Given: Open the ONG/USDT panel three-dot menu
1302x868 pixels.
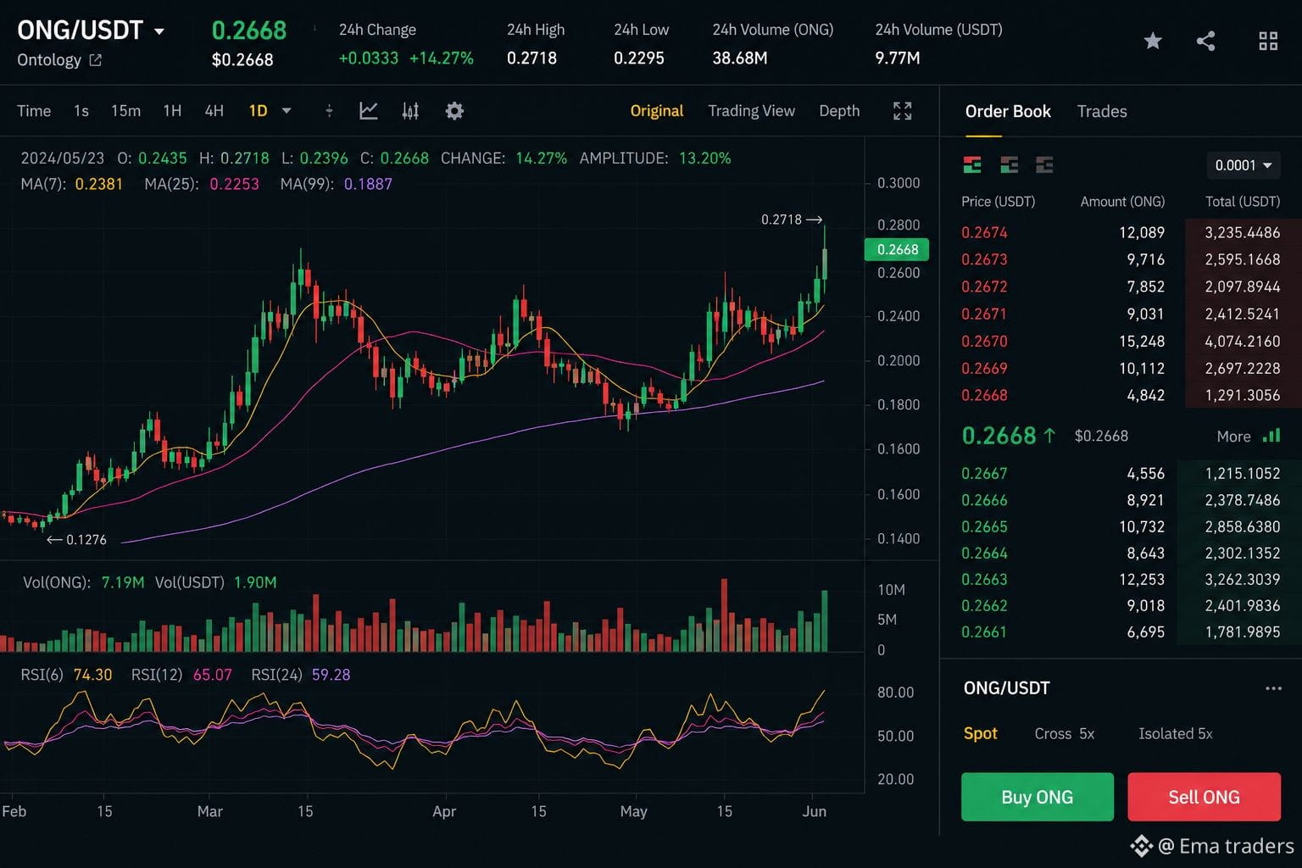Looking at the screenshot, I should point(1273,688).
